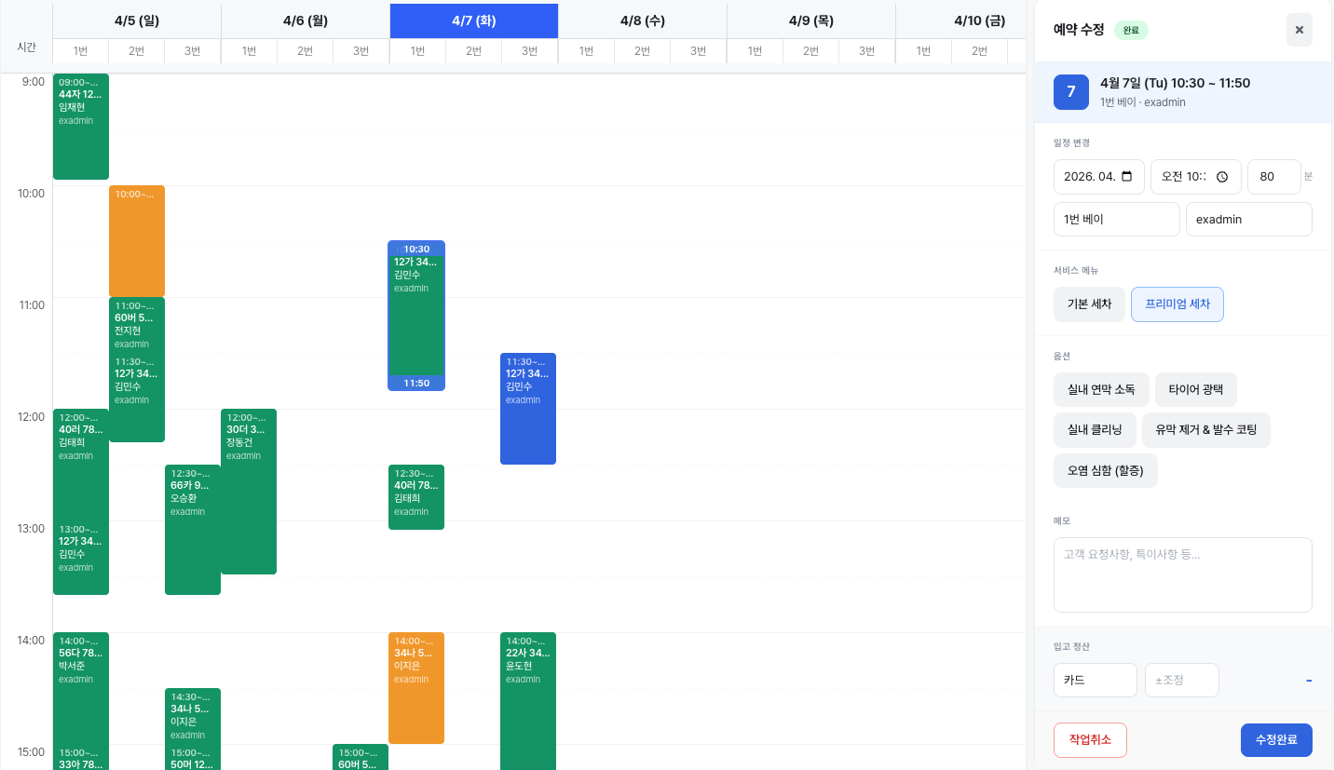Toggle the 프리미엄 세차 service option

click(1177, 304)
